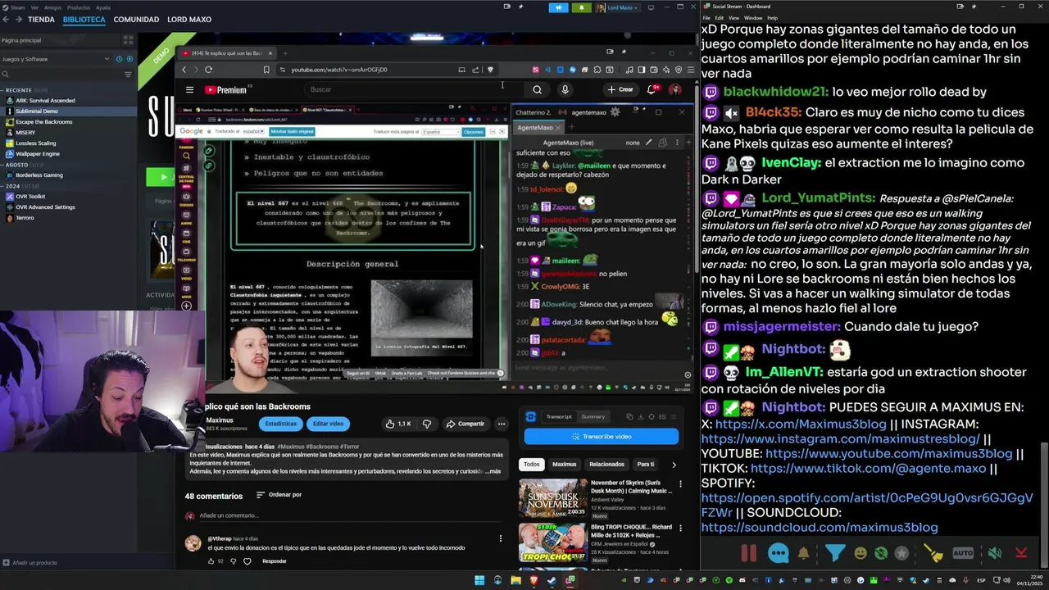The image size is (1049, 590).
Task: Click the green sync icon in Social Stream
Action: pyautogui.click(x=881, y=553)
